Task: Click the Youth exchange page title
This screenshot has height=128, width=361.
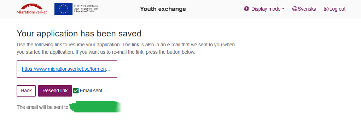Action: coord(163,9)
